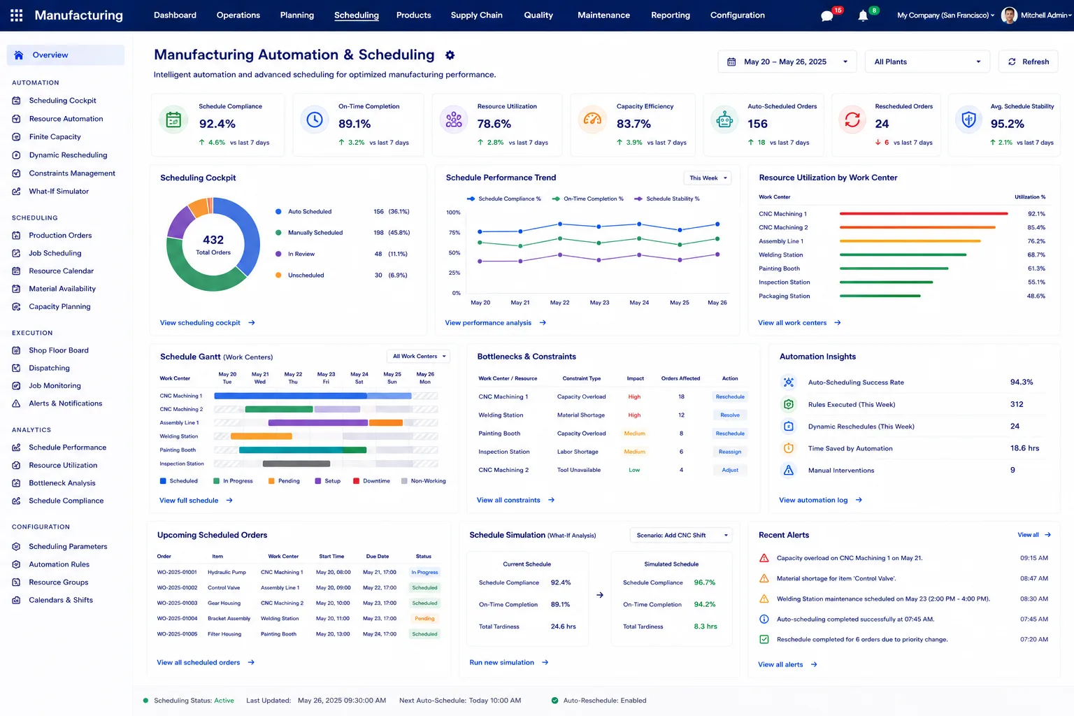Open the Scenario: Add CNC Shift dropdown

[681, 535]
